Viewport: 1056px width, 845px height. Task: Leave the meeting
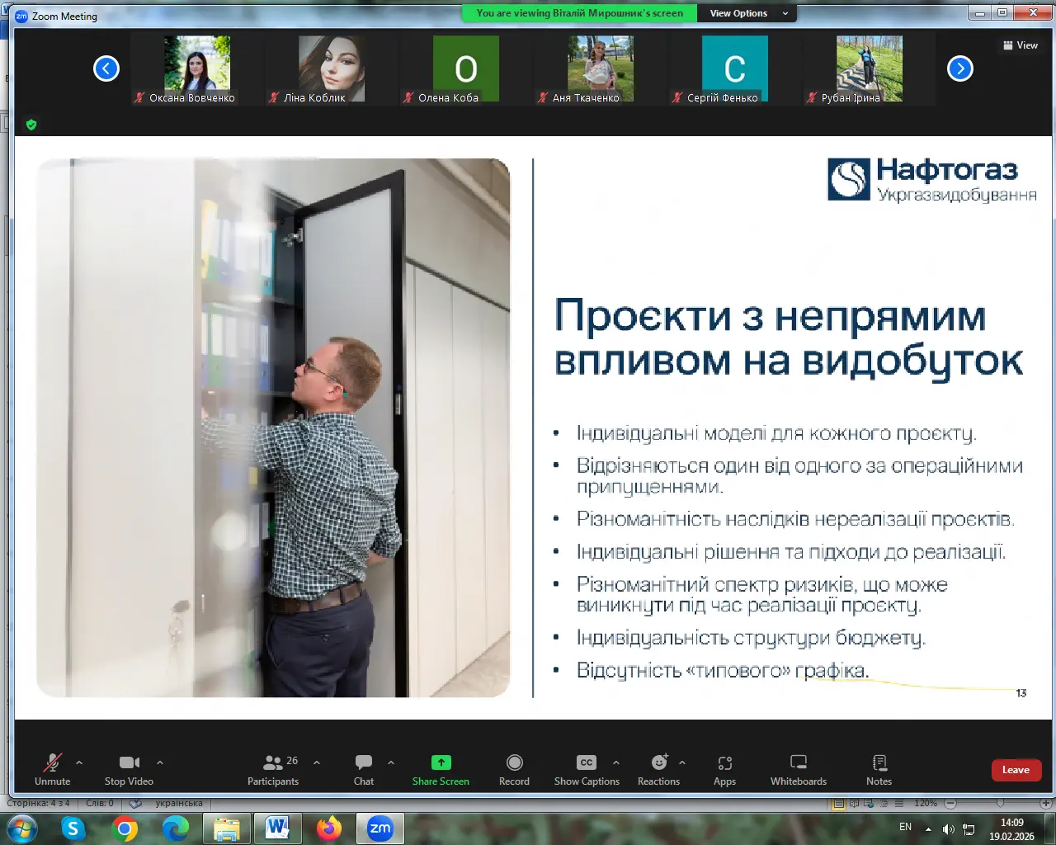tap(1016, 770)
